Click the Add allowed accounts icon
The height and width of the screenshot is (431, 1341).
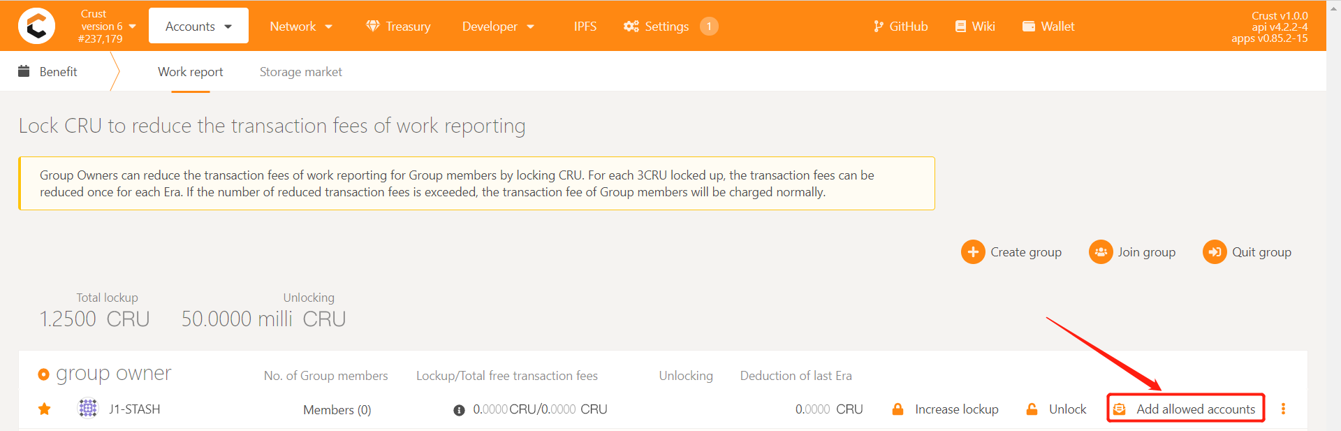1120,409
